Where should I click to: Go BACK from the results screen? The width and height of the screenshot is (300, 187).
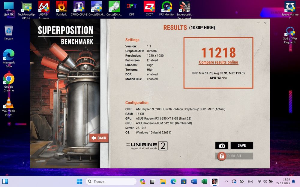(x=99, y=138)
